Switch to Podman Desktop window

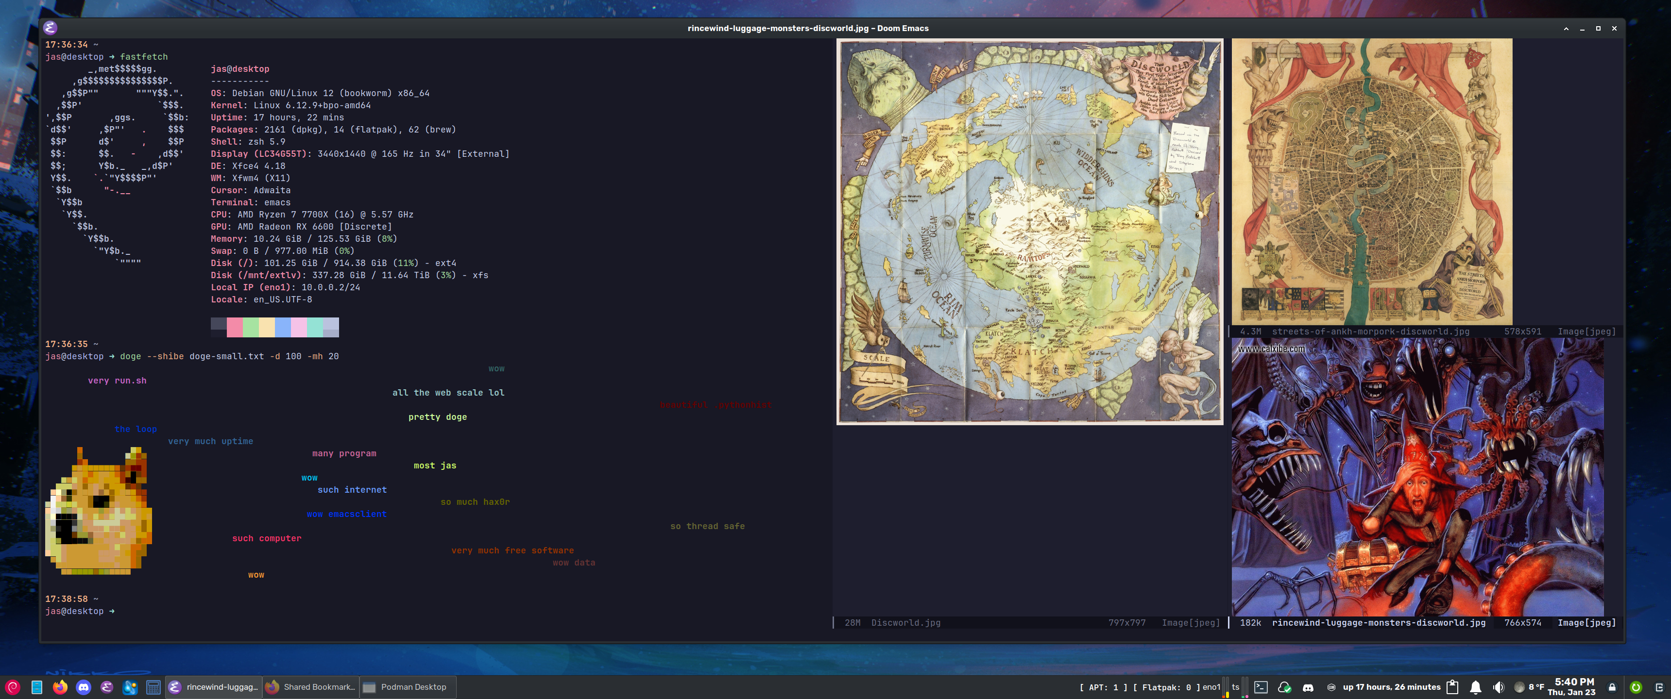[x=407, y=687]
